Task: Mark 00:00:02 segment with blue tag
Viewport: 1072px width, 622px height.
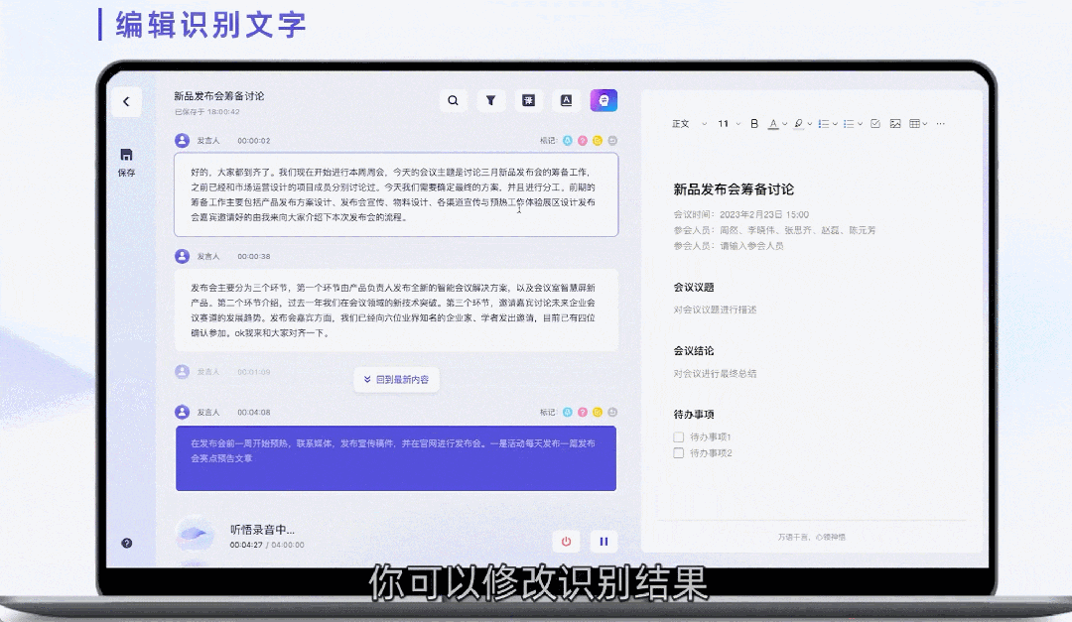Action: (568, 141)
